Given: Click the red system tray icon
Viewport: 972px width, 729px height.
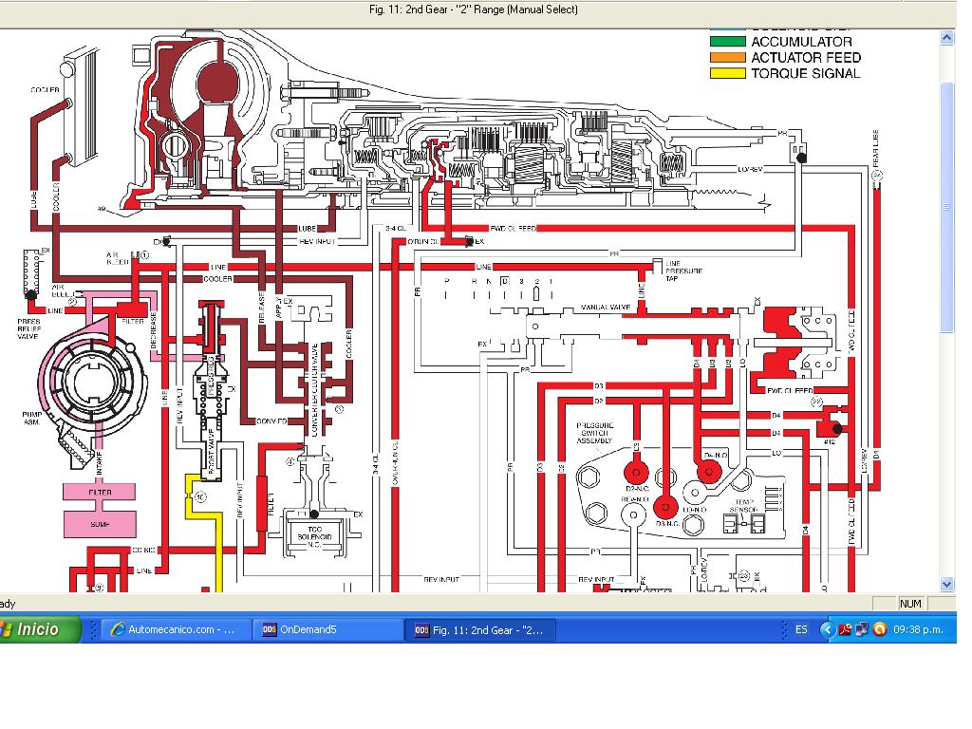Looking at the screenshot, I should (x=844, y=629).
